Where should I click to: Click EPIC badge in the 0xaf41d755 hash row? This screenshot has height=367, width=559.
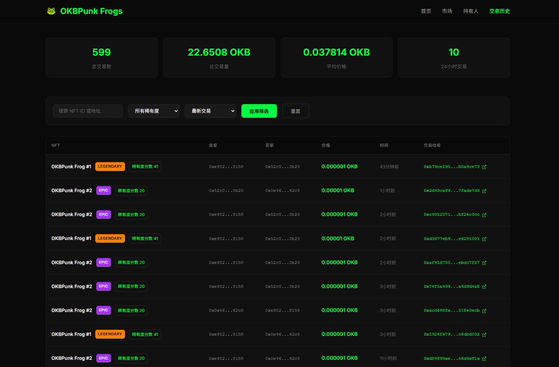[103, 262]
